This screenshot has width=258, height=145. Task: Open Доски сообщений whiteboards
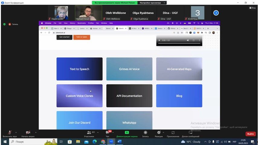coord(190,133)
